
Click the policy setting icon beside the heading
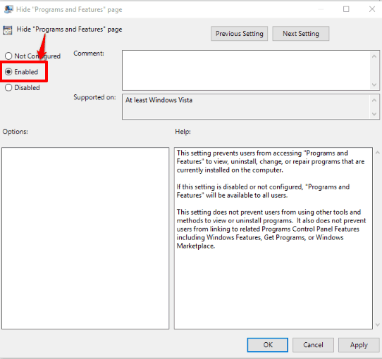7,30
